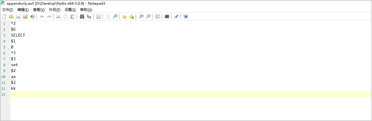Click the Copy icon in toolbar
Viewport: 372px width, 121px height.
[x=65, y=17]
